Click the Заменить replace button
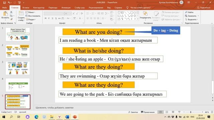Viewport: 214px width, 120px height. pos(191,16)
